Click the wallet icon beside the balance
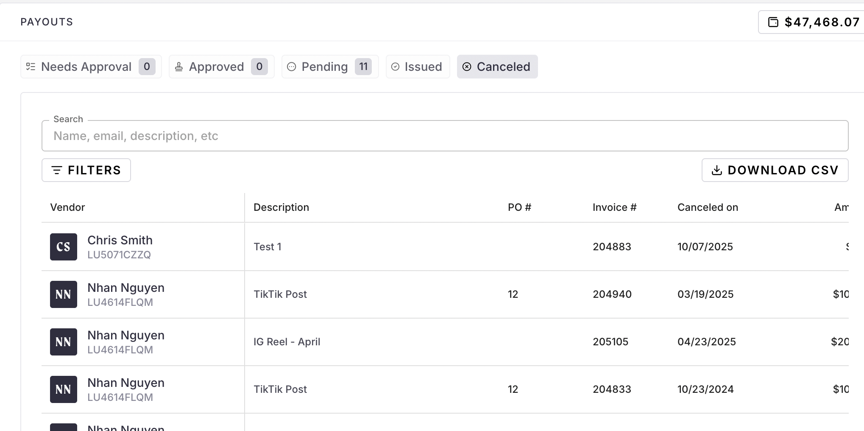Image resolution: width=864 pixels, height=431 pixels. [x=773, y=22]
